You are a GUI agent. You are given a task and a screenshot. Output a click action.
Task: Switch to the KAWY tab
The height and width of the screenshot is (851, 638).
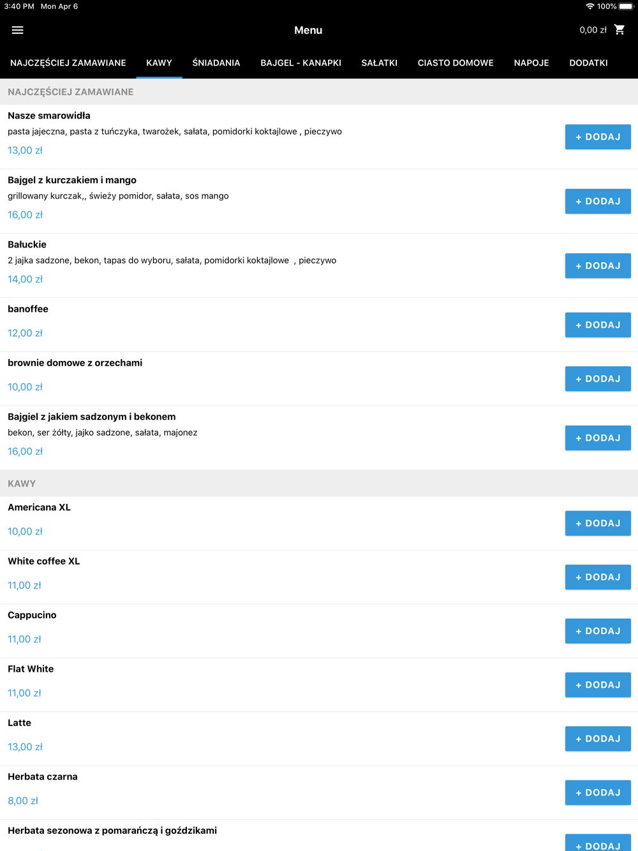(159, 63)
